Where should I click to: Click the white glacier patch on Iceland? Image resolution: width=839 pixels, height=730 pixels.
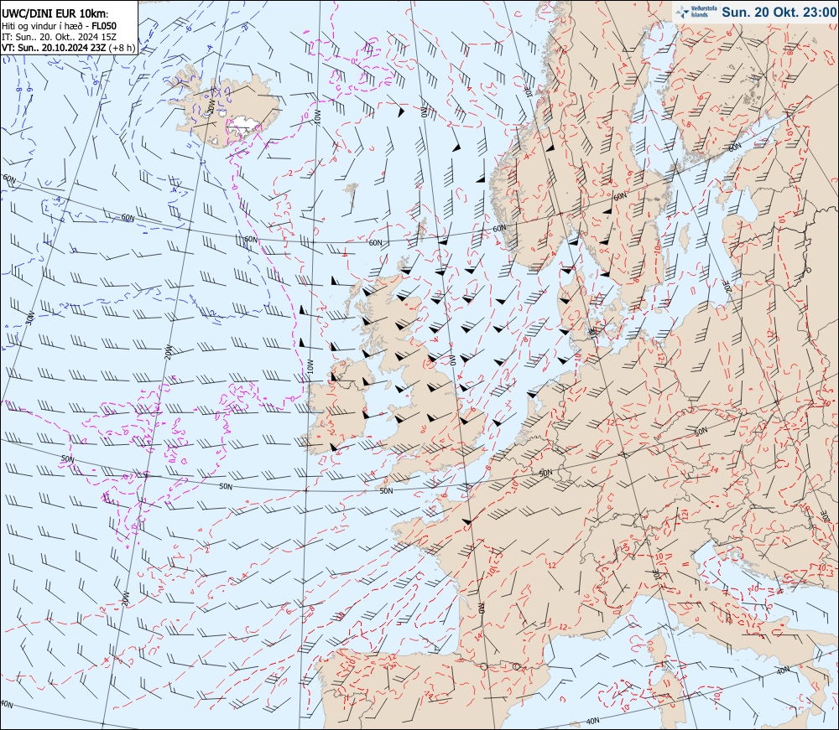[243, 125]
